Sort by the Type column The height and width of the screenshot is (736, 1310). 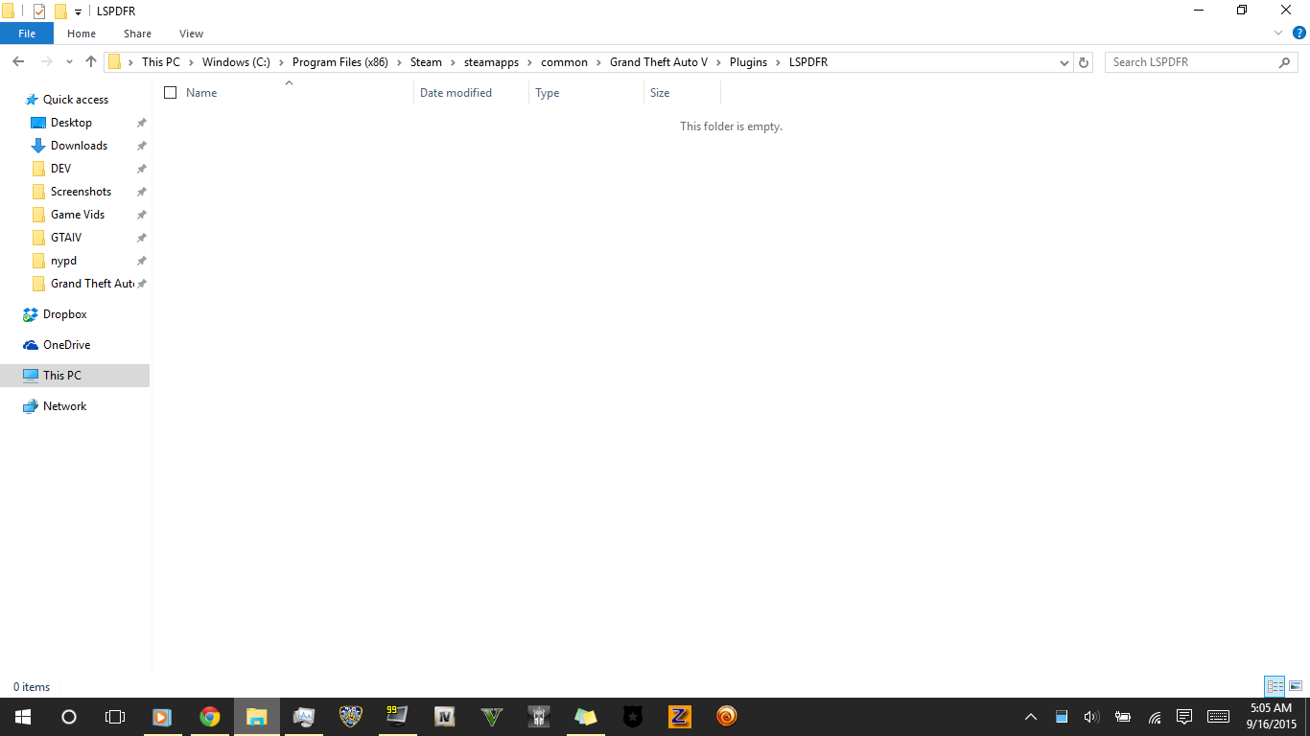coord(548,93)
